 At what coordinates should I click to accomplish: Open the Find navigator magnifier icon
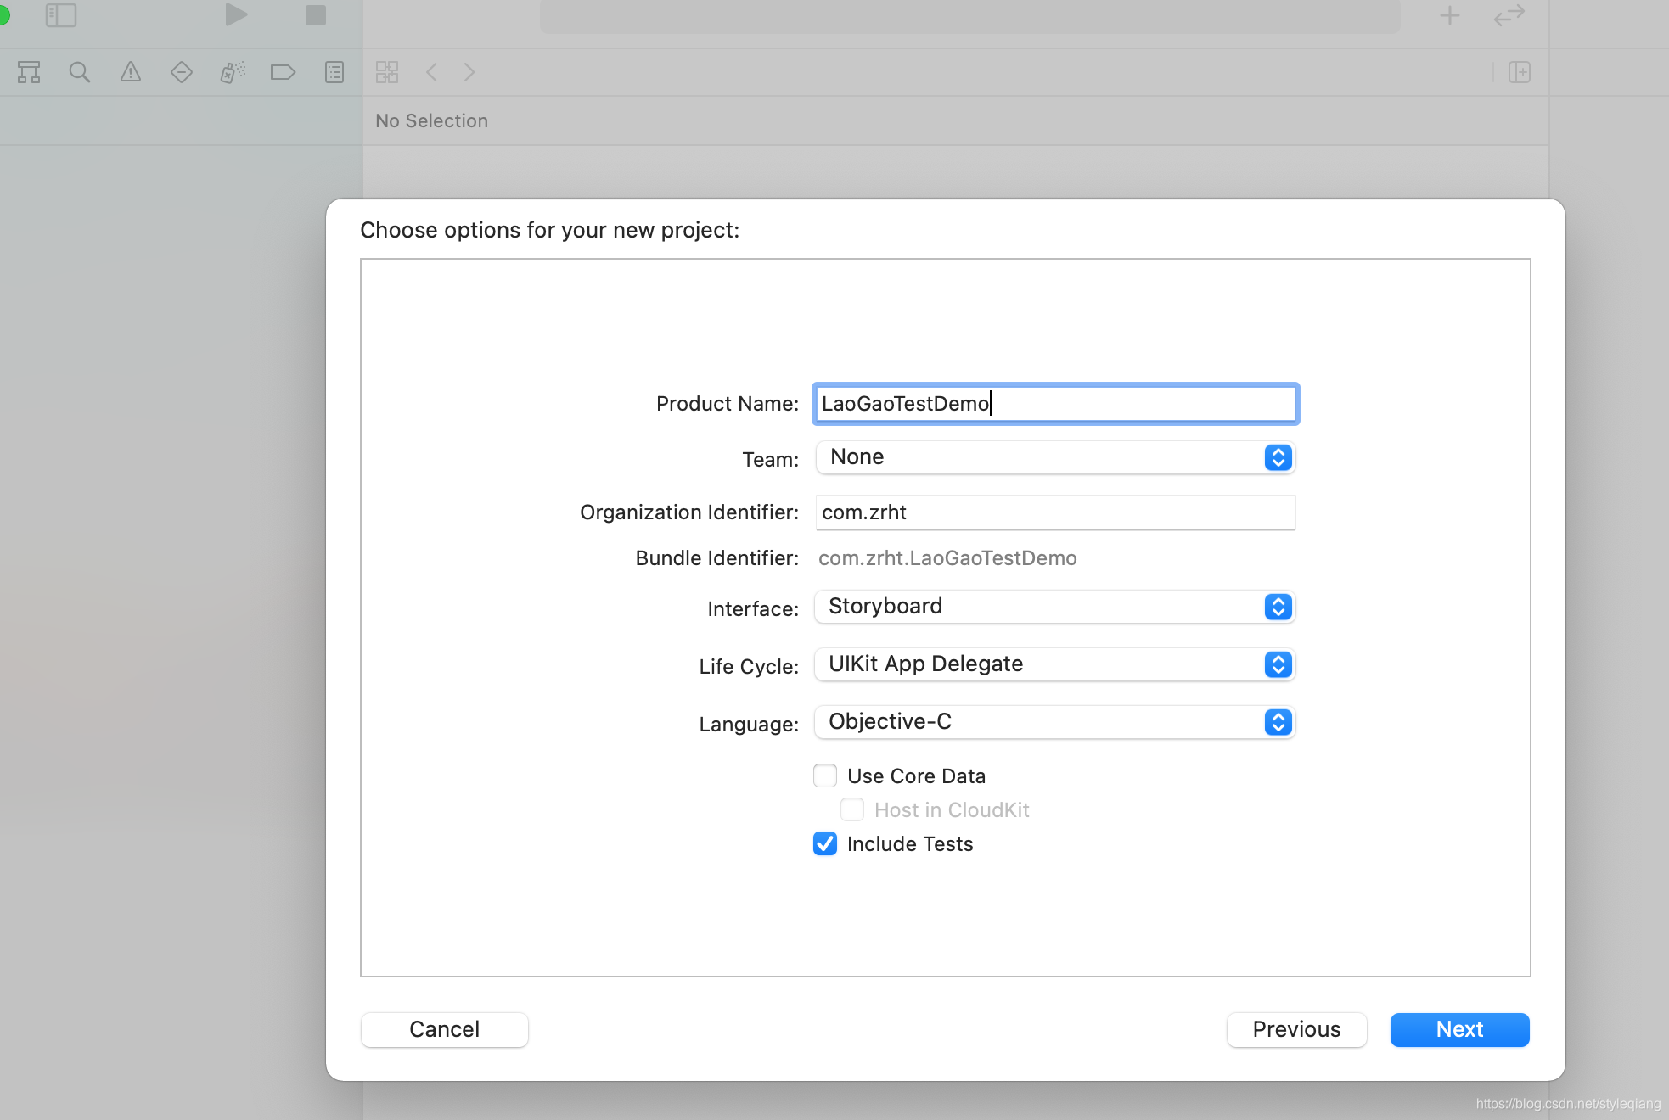tap(80, 73)
